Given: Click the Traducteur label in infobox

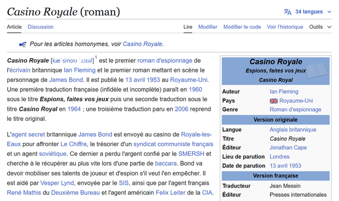Looking at the screenshot, I should (237, 186).
